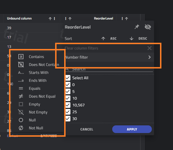Pin the ReorderLevel column
This screenshot has width=173, height=150.
(137, 27)
